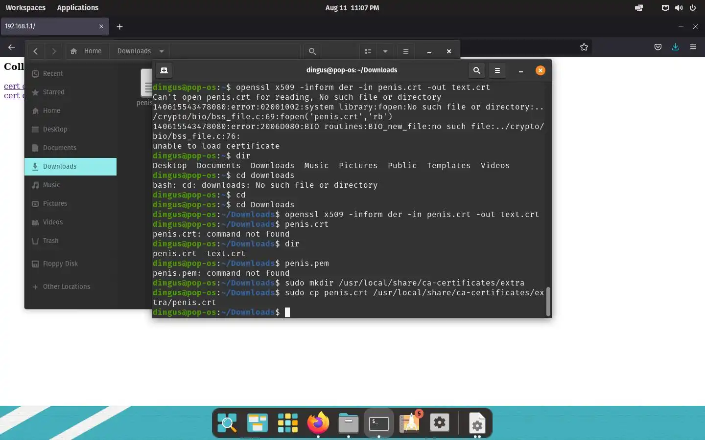Open Desktop in the sidebar
The image size is (705, 440).
(x=70, y=129)
